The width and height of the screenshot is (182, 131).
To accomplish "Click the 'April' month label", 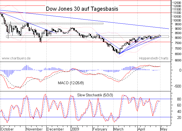I will click(x=141, y=129).
